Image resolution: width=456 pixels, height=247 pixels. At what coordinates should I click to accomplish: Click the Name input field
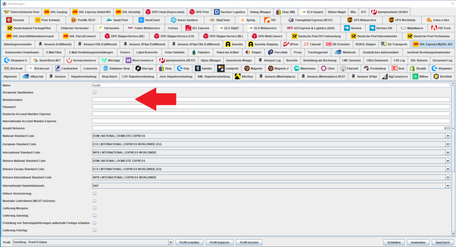(x=271, y=85)
